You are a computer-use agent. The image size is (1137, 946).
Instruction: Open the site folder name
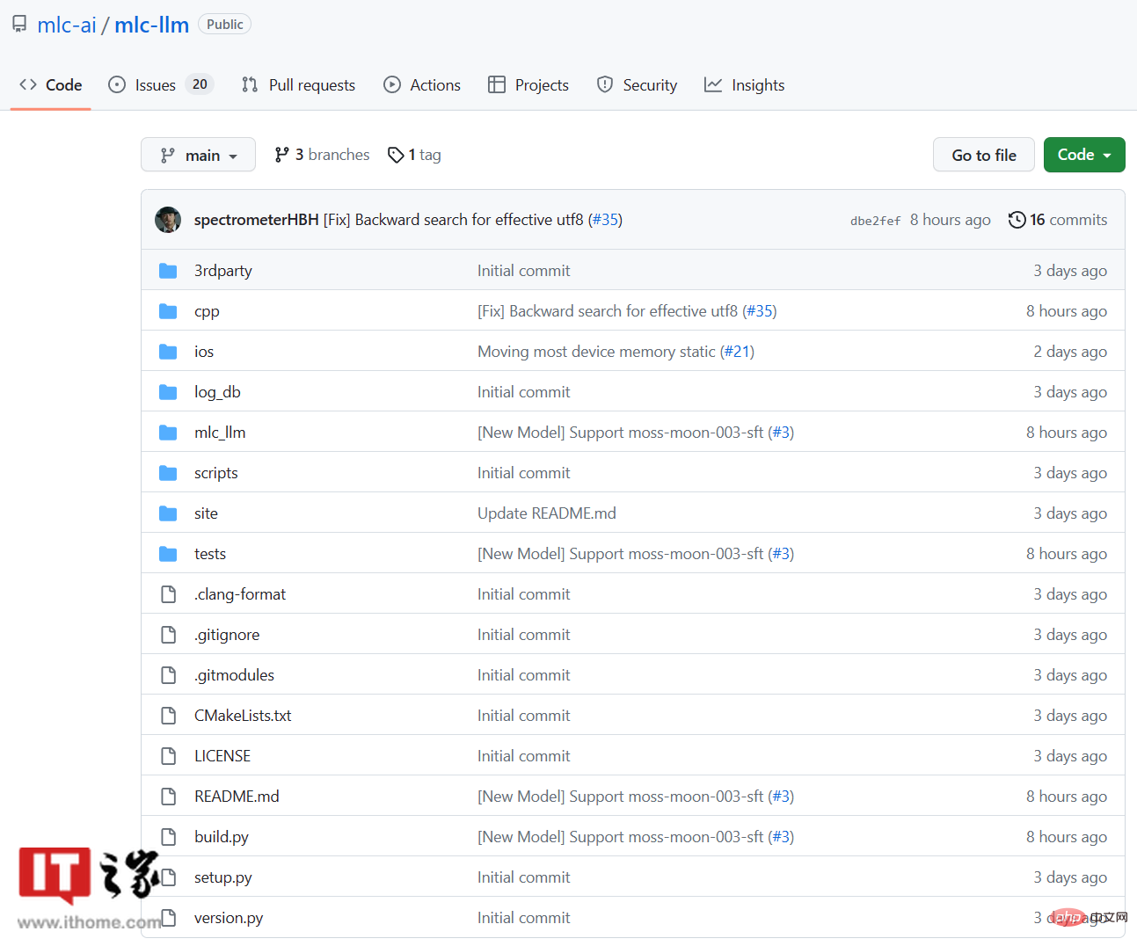click(206, 513)
